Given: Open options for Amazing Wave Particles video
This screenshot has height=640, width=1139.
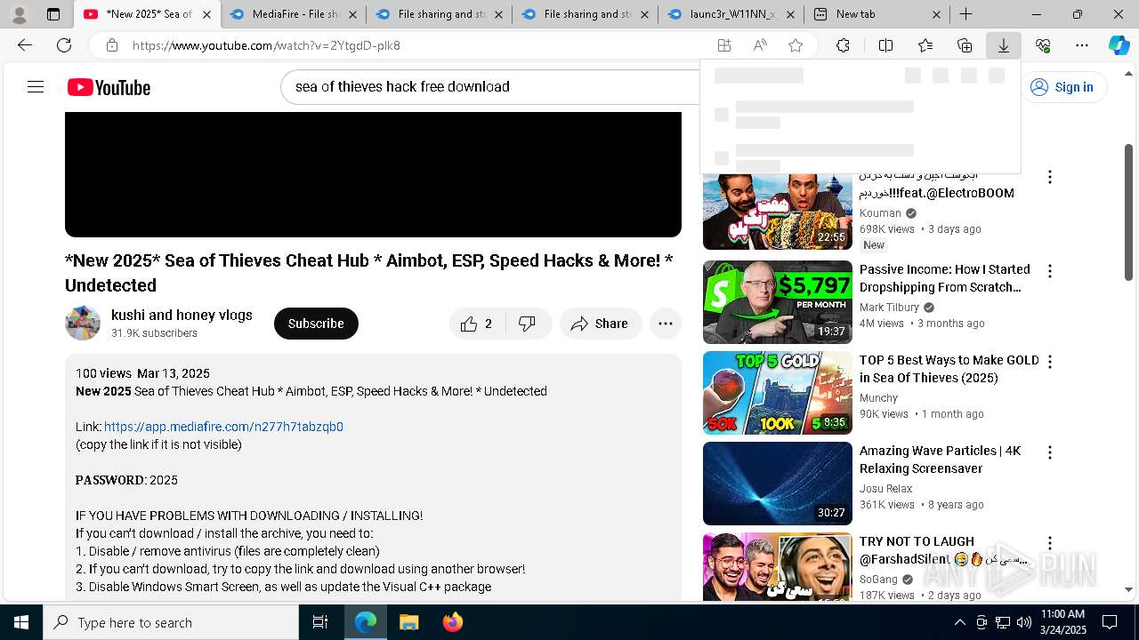Looking at the screenshot, I should pos(1050,452).
